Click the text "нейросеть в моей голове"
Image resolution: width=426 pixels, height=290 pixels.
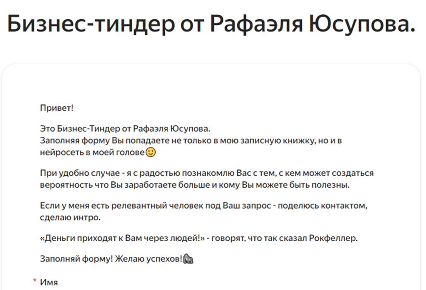tap(93, 153)
